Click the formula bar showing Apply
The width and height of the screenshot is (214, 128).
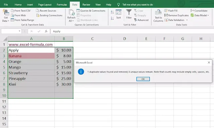click(x=132, y=31)
